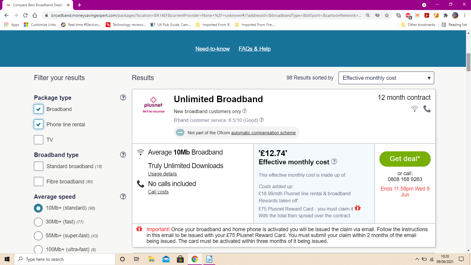Open Microsoft Store from taskbar

pos(180,259)
